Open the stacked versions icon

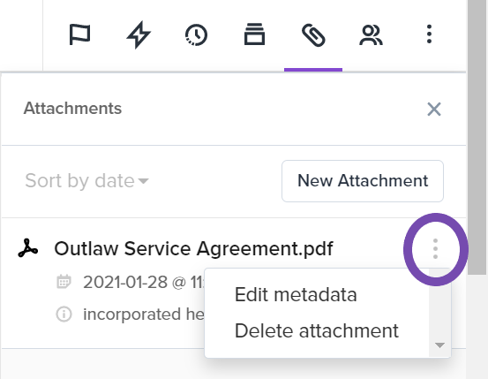(x=254, y=34)
